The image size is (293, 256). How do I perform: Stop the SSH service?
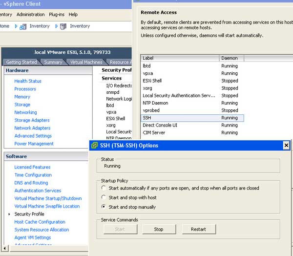click(x=159, y=229)
